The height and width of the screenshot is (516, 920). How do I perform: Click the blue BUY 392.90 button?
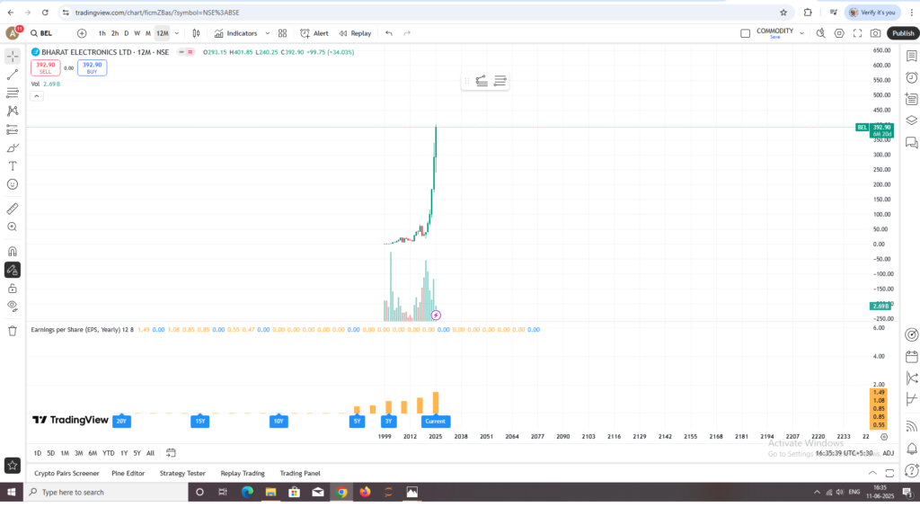pyautogui.click(x=93, y=68)
